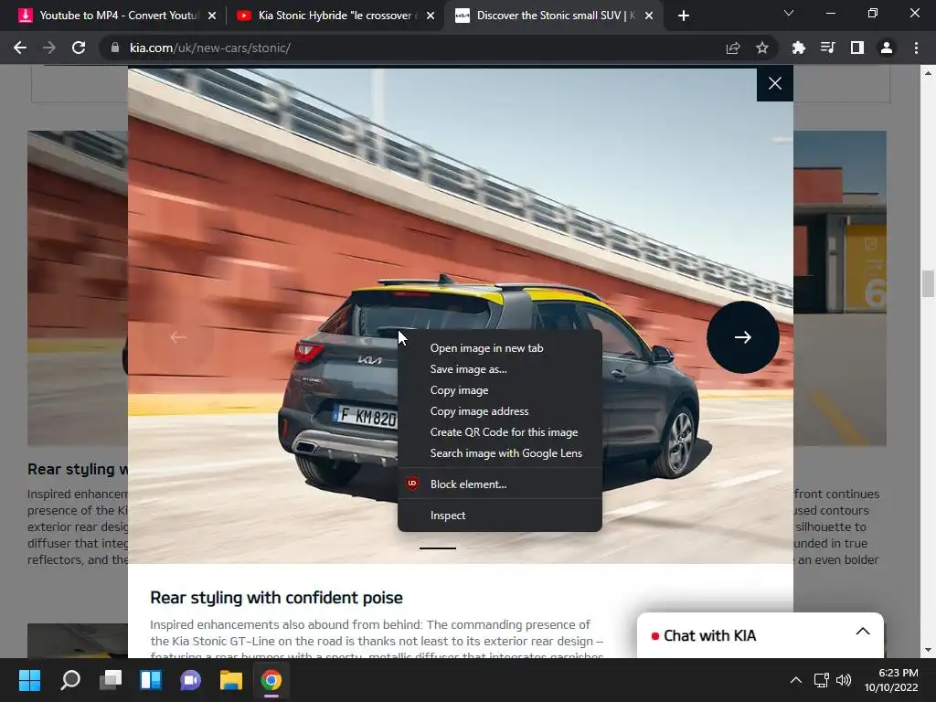
Task: Open the Widgets taskbar icon
Action: (151, 680)
